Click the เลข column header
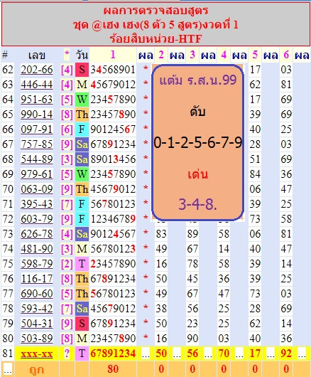The image size is (311, 377). [36, 55]
